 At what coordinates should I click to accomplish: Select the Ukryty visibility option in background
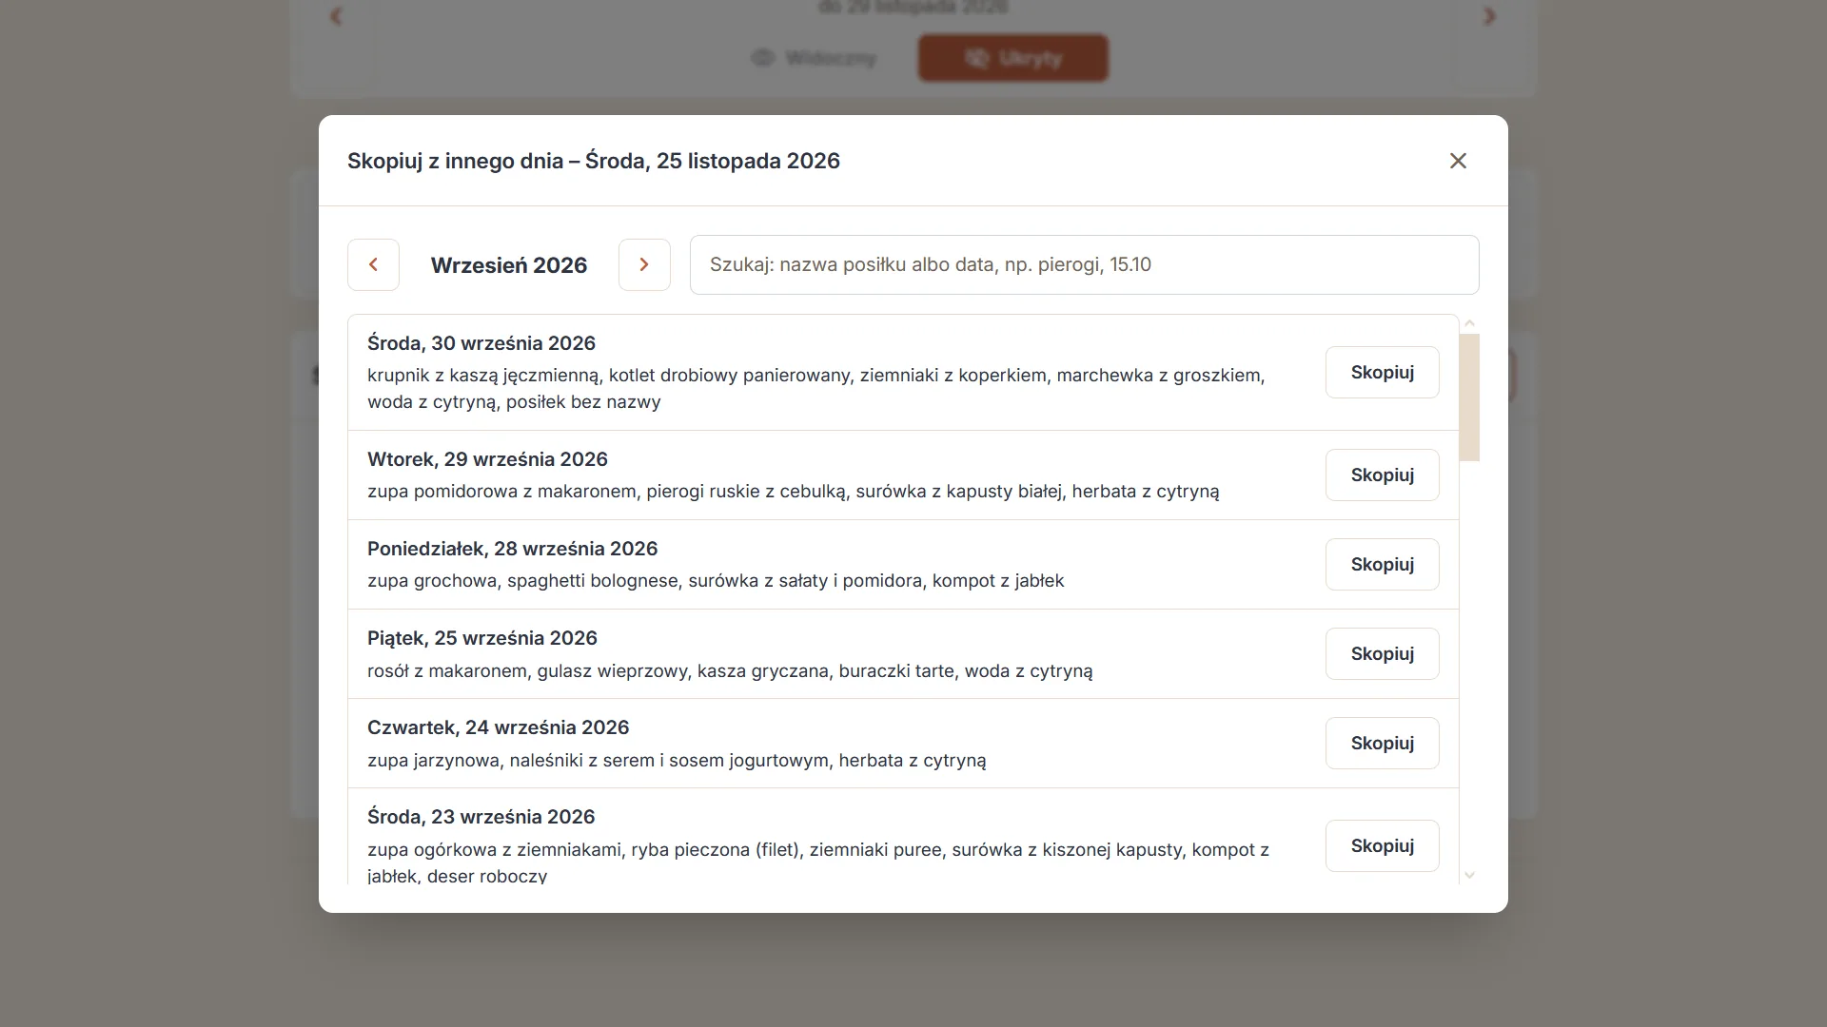coord(1012,58)
